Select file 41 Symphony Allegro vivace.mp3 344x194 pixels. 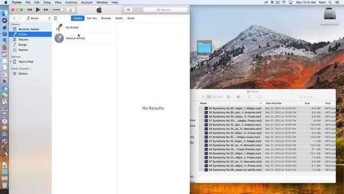click(x=267, y=137)
